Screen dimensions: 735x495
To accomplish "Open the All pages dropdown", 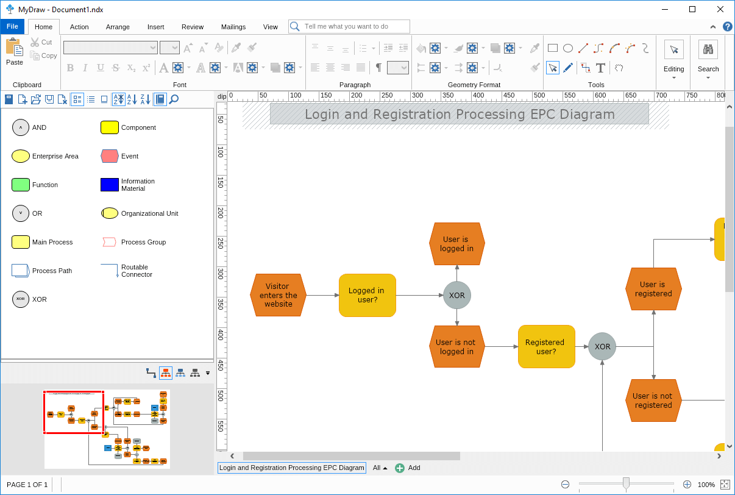I will click(x=380, y=468).
